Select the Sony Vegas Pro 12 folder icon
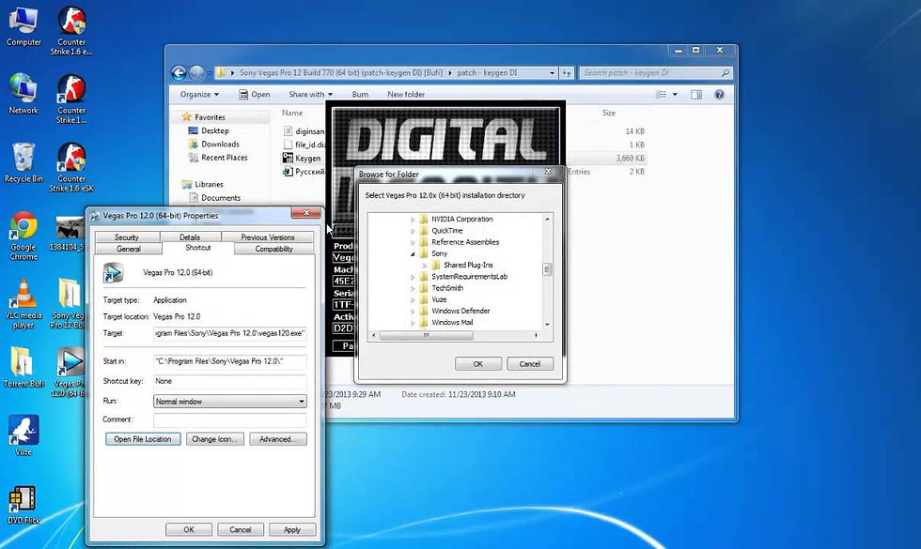 (x=68, y=304)
